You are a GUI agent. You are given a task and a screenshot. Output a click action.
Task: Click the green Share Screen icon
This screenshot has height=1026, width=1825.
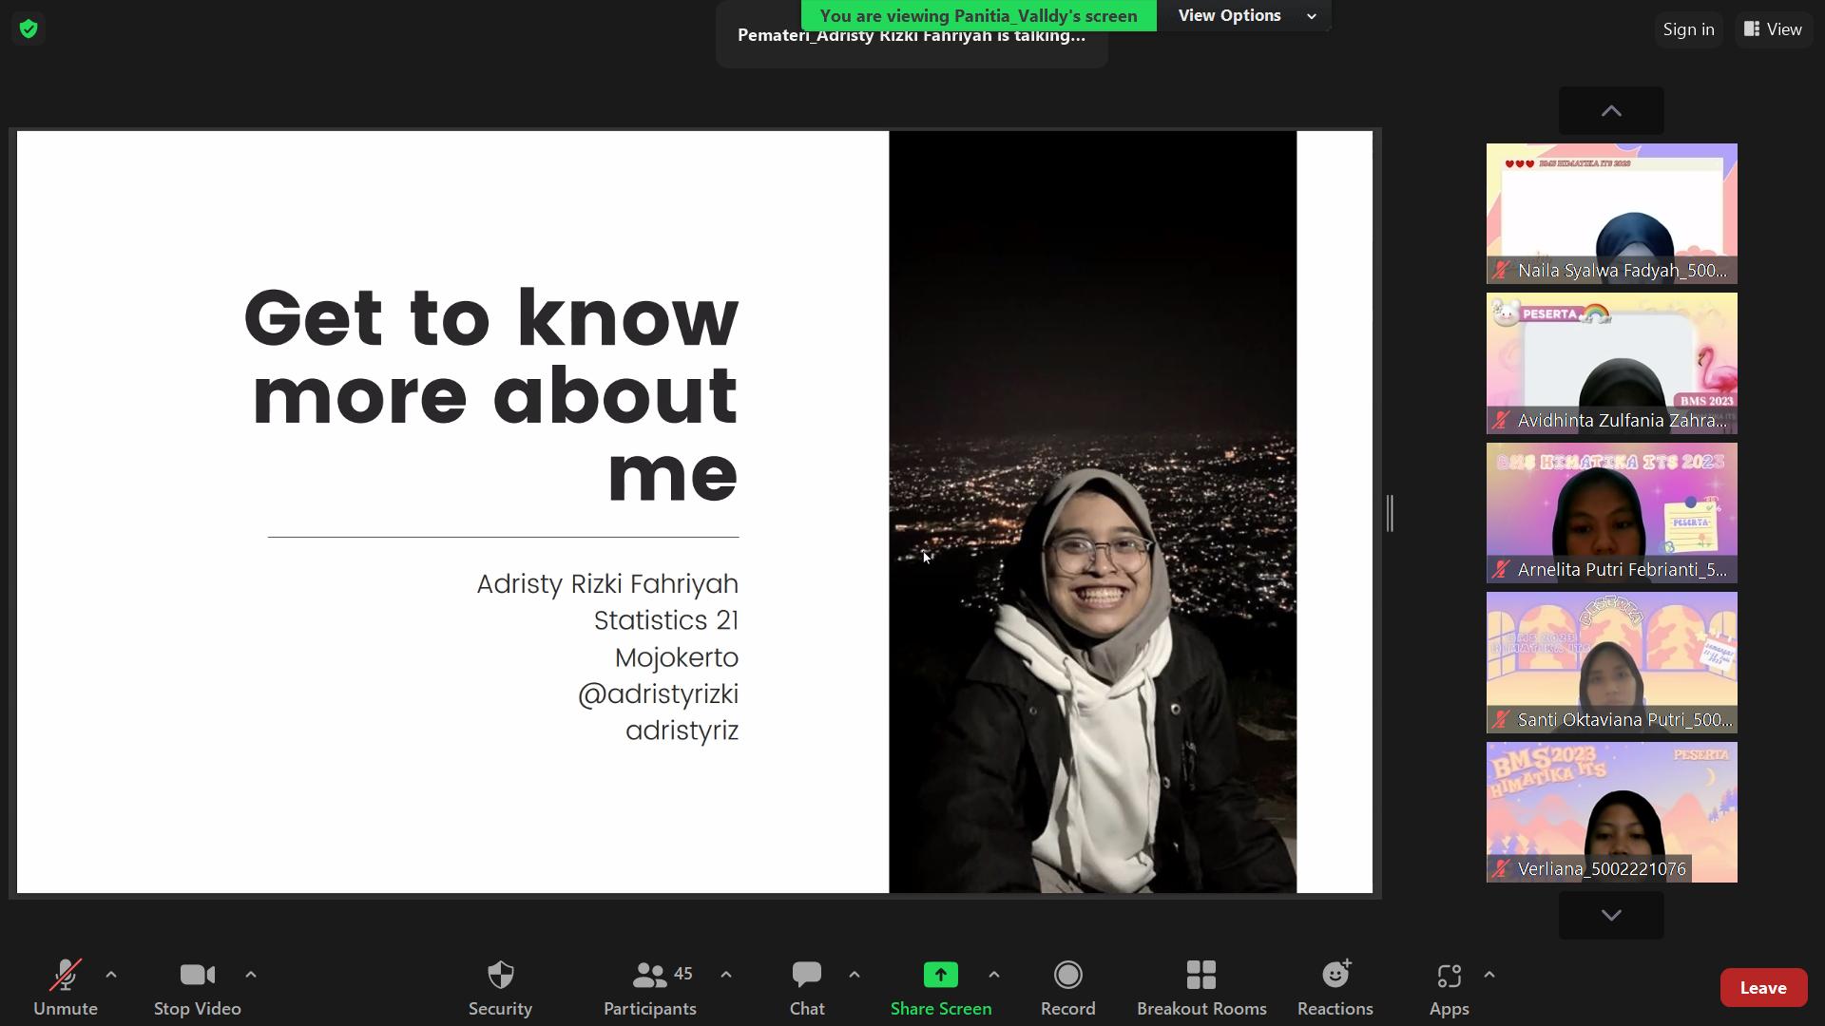click(940, 976)
